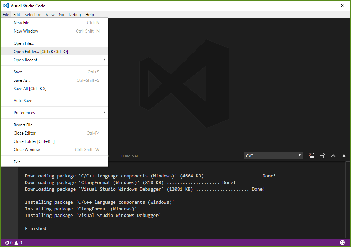Choose Close Folder menu entry
The image size is (351, 247).
[54, 141]
